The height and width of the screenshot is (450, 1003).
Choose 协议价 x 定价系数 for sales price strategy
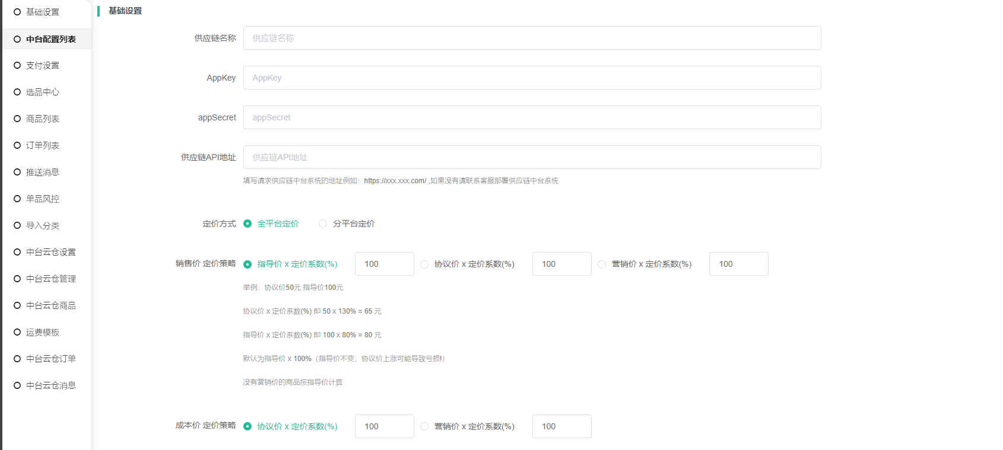[424, 264]
